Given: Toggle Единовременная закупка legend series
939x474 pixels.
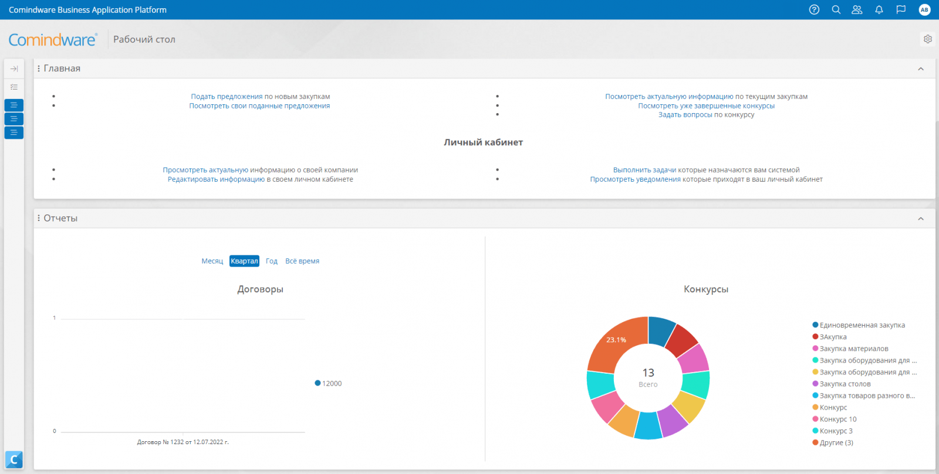Looking at the screenshot, I should (x=862, y=325).
